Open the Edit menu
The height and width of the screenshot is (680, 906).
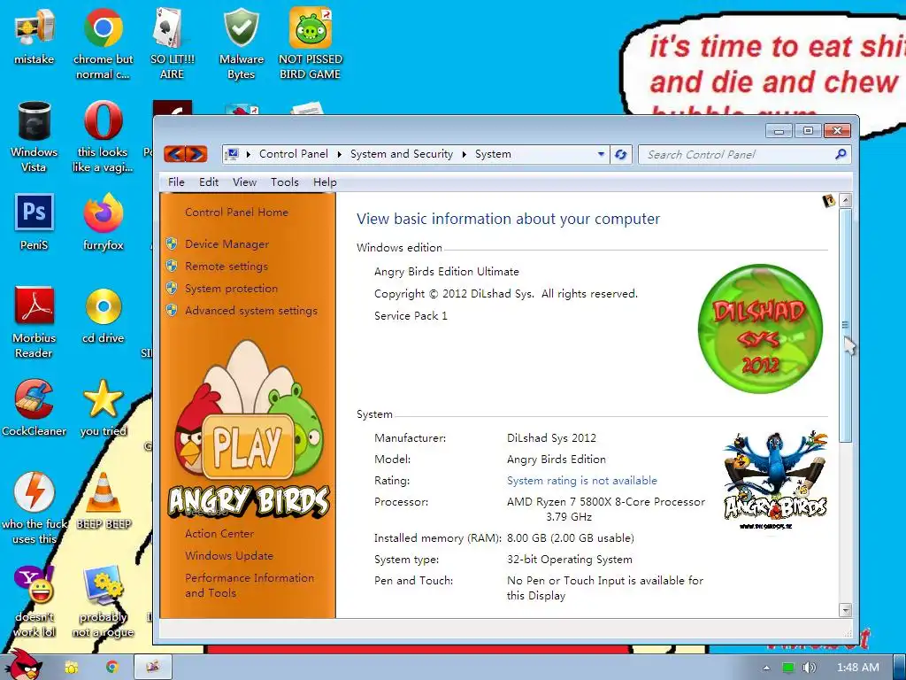[x=209, y=182]
